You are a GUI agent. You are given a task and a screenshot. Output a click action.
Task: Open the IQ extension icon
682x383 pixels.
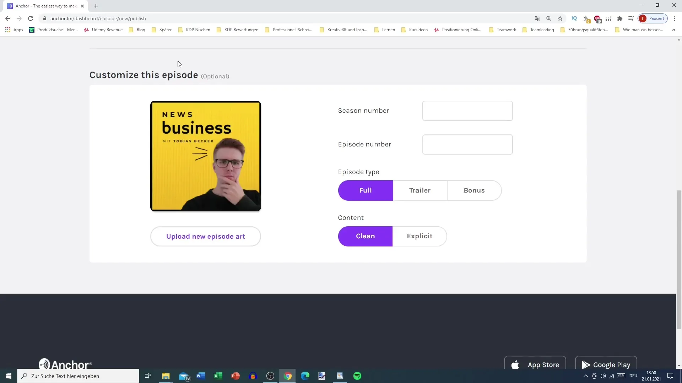574,18
